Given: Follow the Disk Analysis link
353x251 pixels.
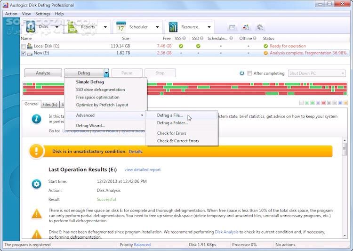Looking at the screenshot, I should 226,232.
